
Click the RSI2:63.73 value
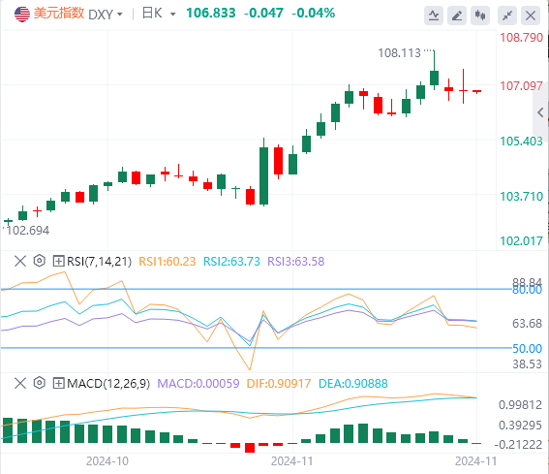click(x=231, y=262)
